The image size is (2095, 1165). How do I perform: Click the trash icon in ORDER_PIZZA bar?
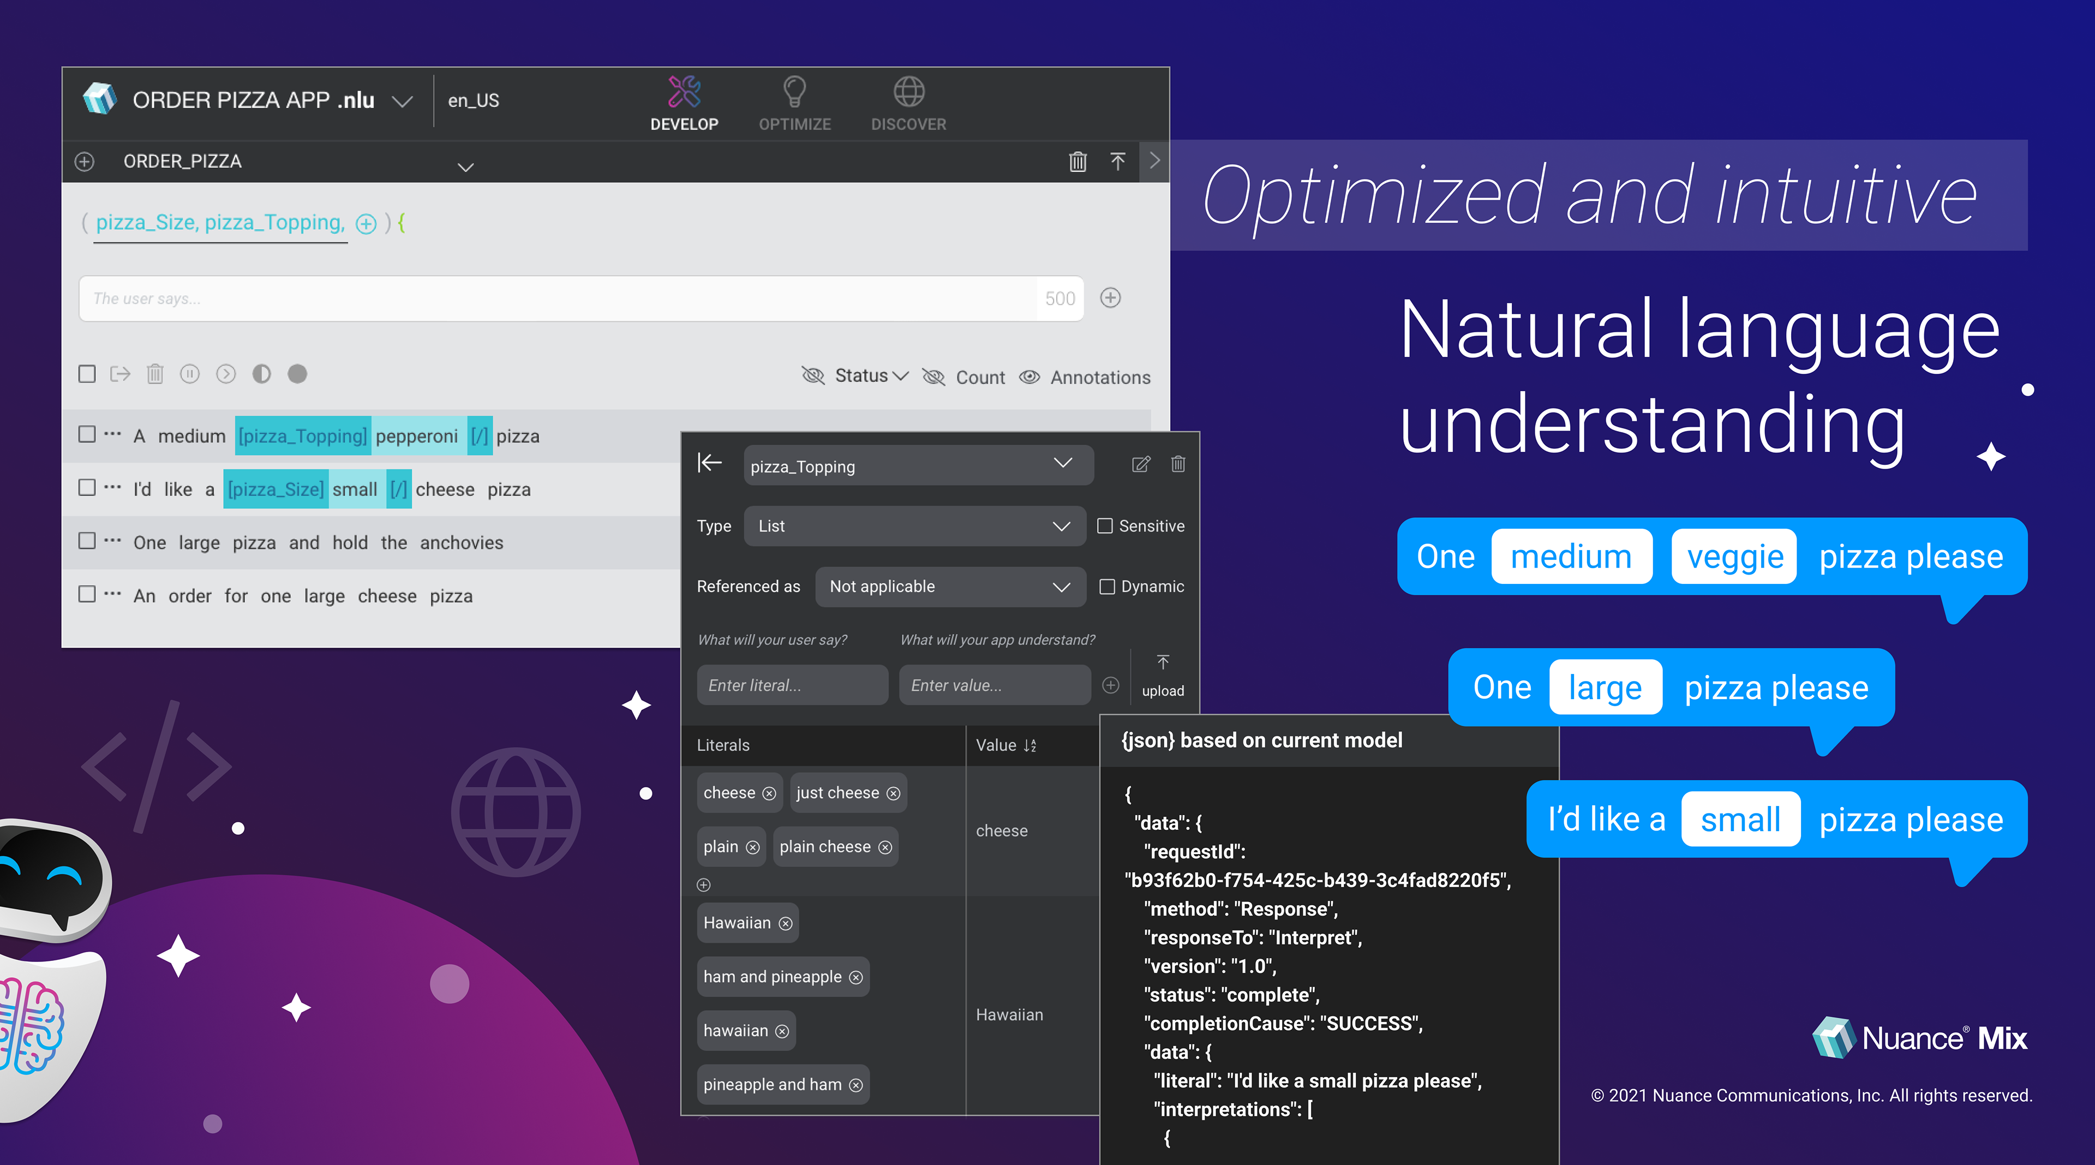coord(1078,161)
